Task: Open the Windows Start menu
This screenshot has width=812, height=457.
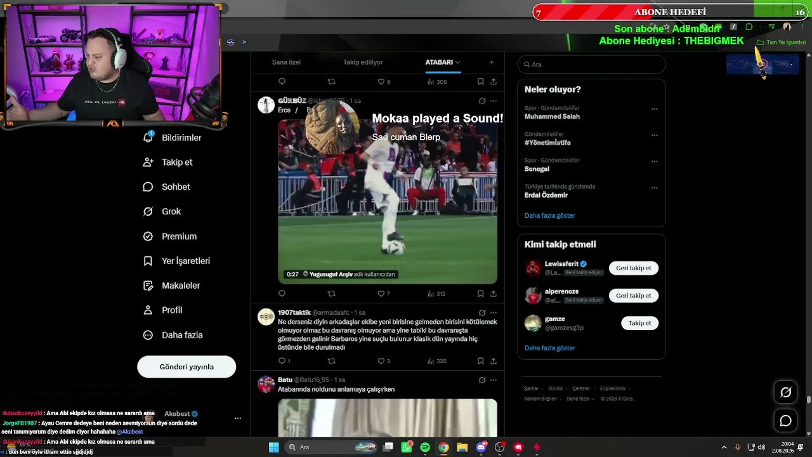Action: click(x=273, y=447)
